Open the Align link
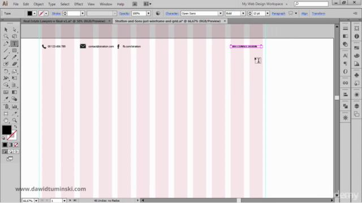Screen dimensions: 362x203 [x=304, y=14]
